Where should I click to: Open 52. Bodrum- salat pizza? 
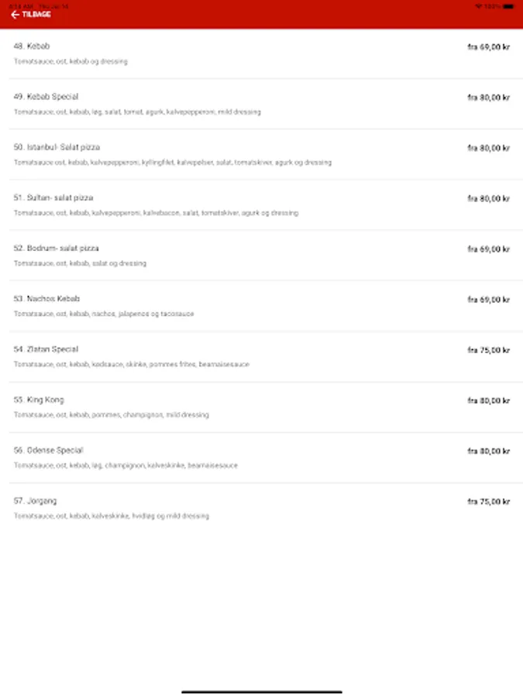(56, 248)
